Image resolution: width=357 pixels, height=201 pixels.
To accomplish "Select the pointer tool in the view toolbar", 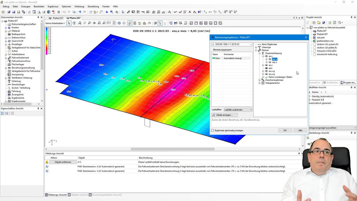I will [x=69, y=23].
